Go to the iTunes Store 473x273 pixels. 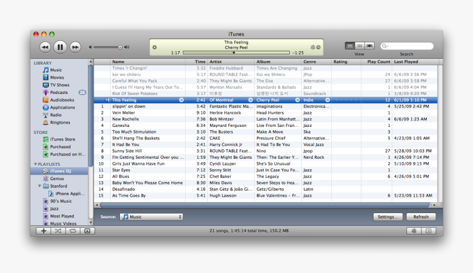(x=63, y=139)
